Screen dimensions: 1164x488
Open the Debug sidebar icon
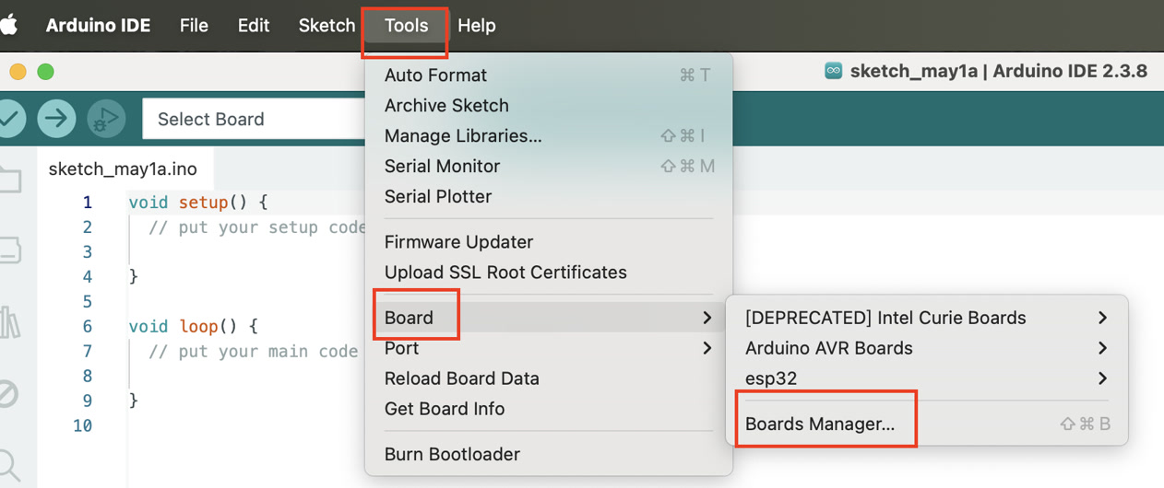[8, 394]
